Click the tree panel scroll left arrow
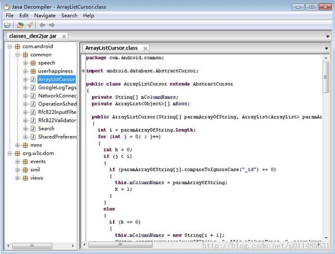 pos(9,246)
